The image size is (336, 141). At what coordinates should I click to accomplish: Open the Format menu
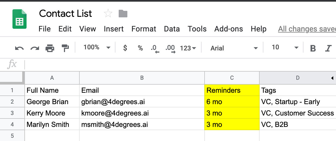pos(144,29)
